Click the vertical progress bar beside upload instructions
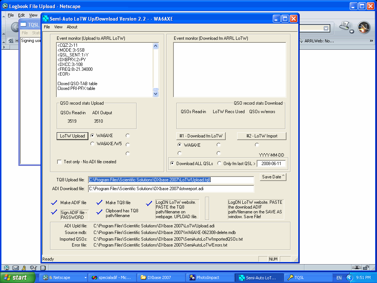This screenshot has width=377, height=283. click(x=207, y=209)
